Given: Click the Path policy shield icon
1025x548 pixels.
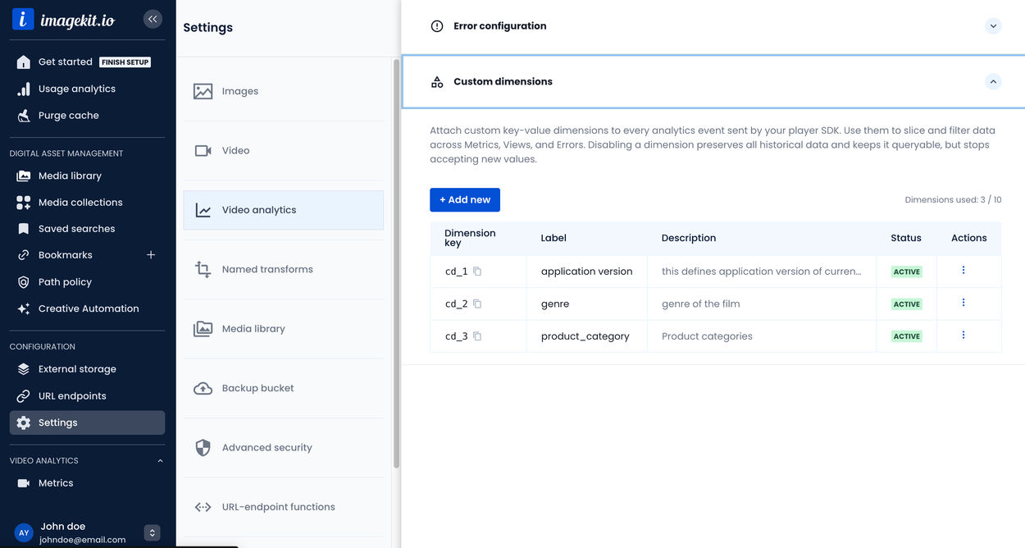Looking at the screenshot, I should click(24, 282).
